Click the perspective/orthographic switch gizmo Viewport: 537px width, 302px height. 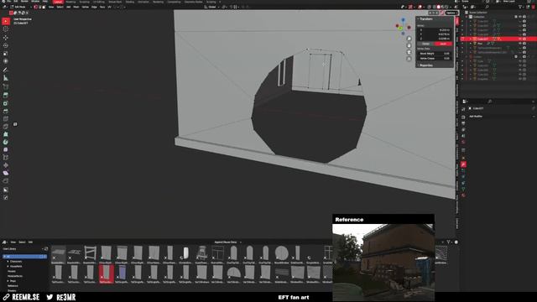409,59
